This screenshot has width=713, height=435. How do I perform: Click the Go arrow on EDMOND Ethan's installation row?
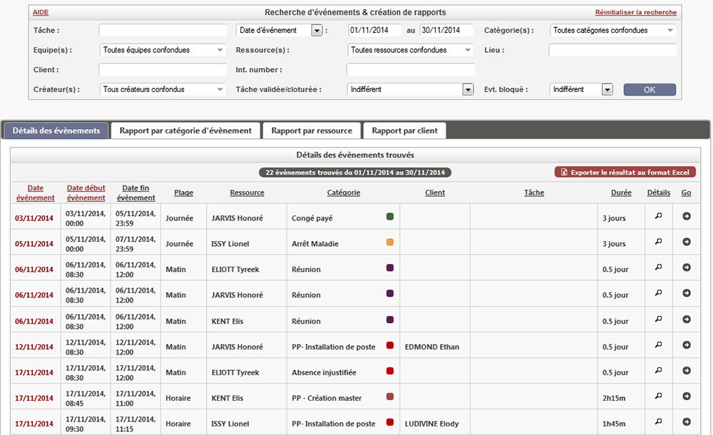(686, 346)
